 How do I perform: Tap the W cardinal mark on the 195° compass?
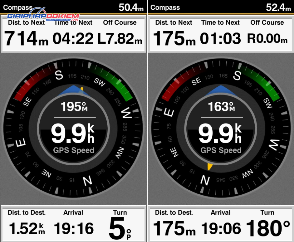(x=127, y=113)
